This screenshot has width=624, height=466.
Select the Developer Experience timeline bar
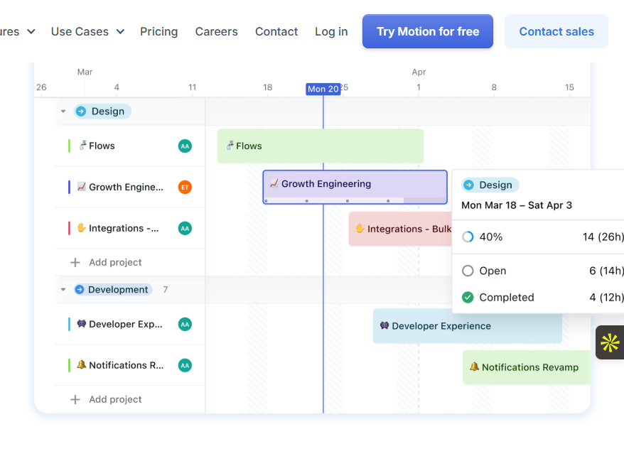[467, 326]
